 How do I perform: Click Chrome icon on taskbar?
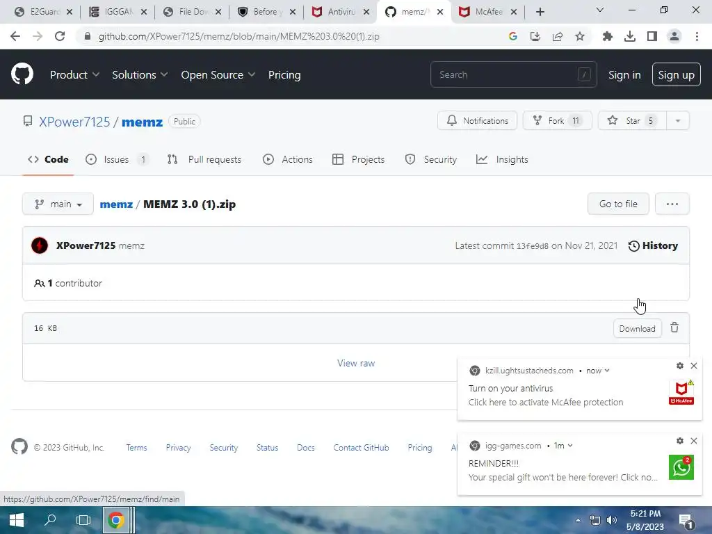116,520
